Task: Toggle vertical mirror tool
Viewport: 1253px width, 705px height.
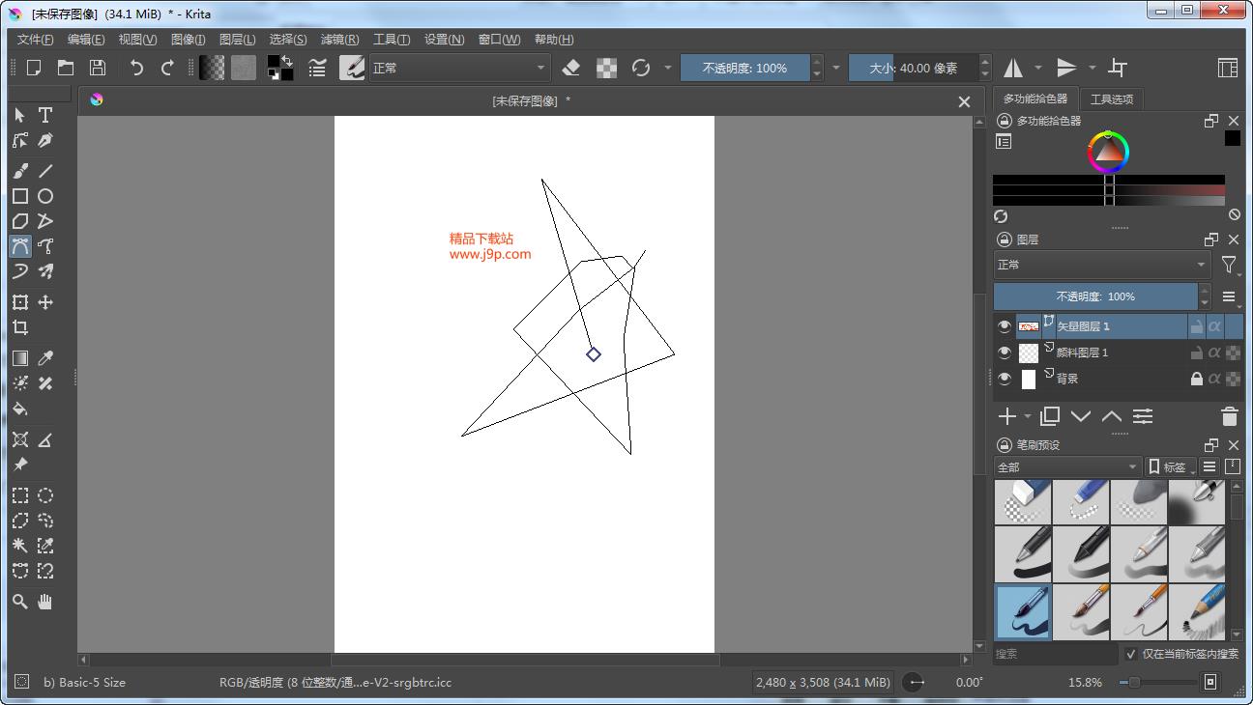Action: coord(1066,68)
